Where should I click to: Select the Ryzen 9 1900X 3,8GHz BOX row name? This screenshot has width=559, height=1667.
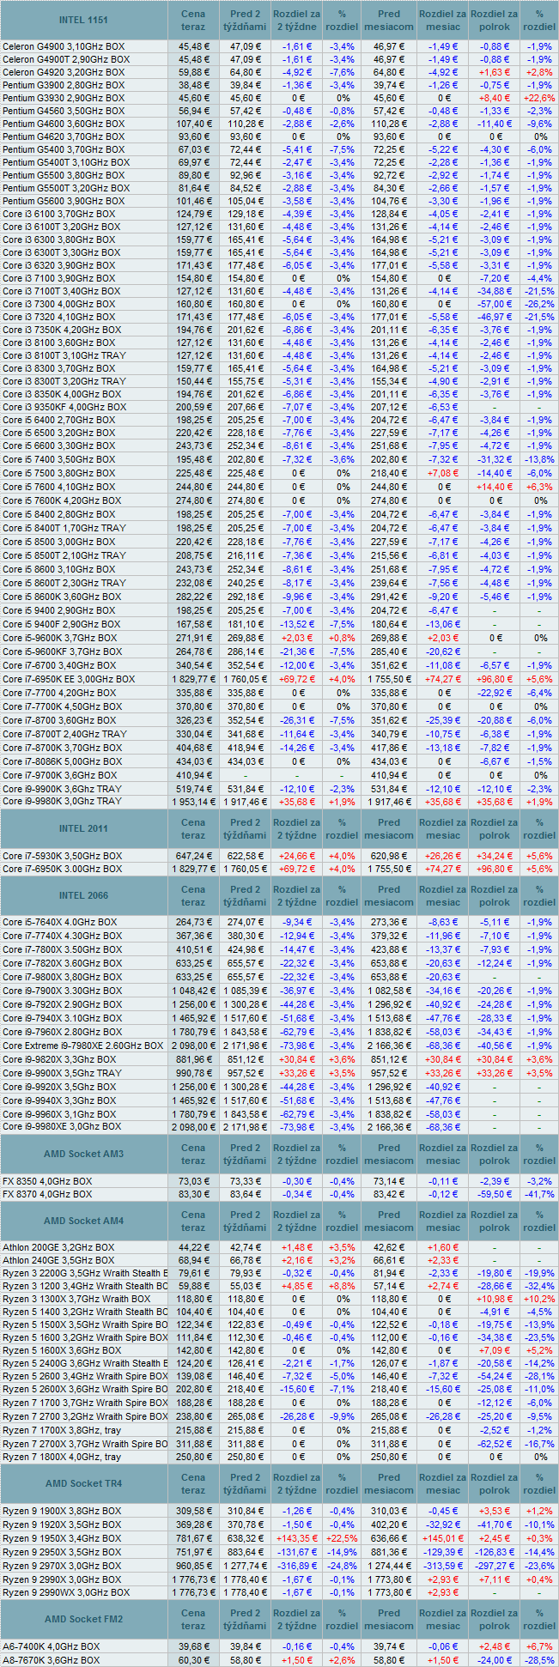pyautogui.click(x=62, y=1511)
